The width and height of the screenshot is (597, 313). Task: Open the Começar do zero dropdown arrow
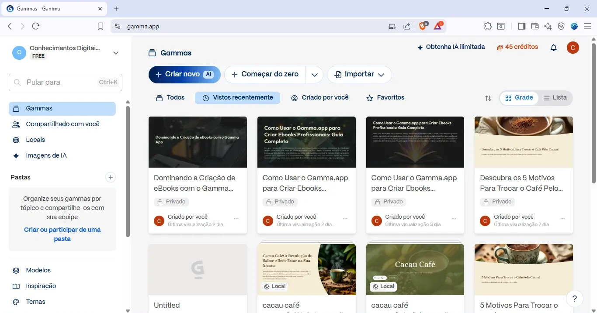[x=314, y=75]
